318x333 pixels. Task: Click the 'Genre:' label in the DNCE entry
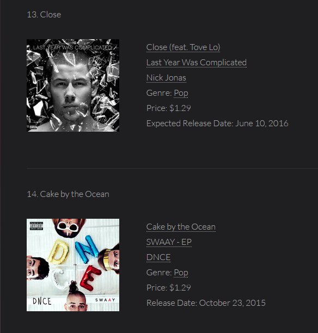pos(159,273)
